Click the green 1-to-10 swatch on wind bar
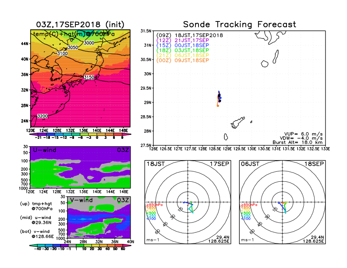 pyautogui.click(x=80, y=246)
